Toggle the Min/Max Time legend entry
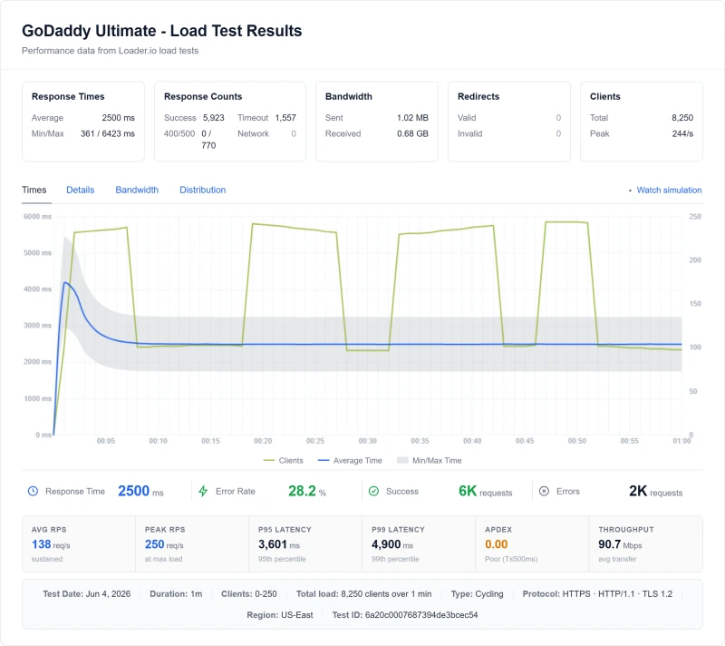Image resolution: width=725 pixels, height=646 pixels. 429,460
